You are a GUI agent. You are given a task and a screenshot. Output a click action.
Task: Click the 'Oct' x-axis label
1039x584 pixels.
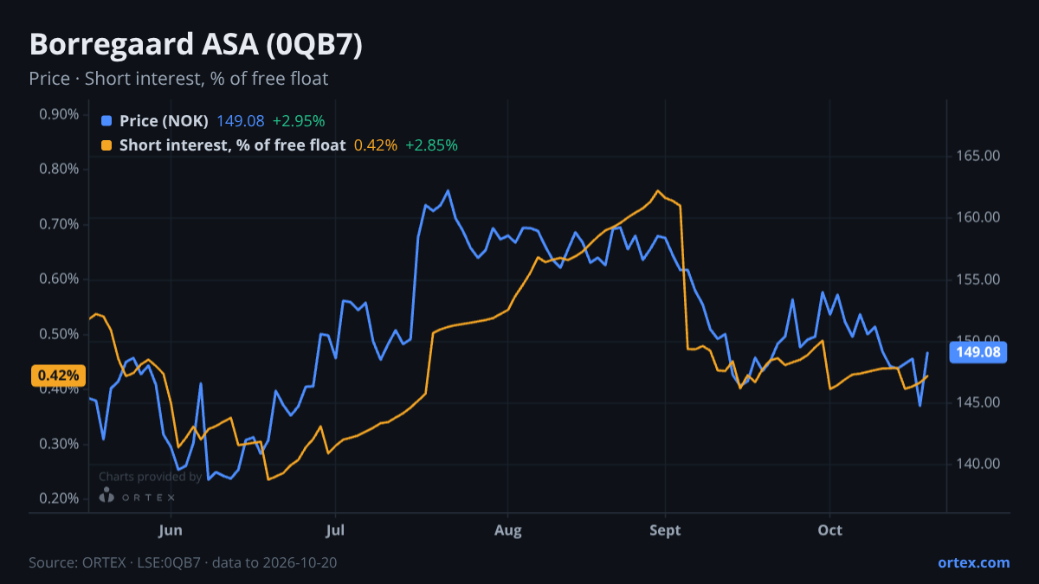point(830,529)
